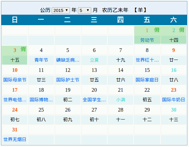Select date 4
Viewport: 189px width, 147px height.
(41, 50)
